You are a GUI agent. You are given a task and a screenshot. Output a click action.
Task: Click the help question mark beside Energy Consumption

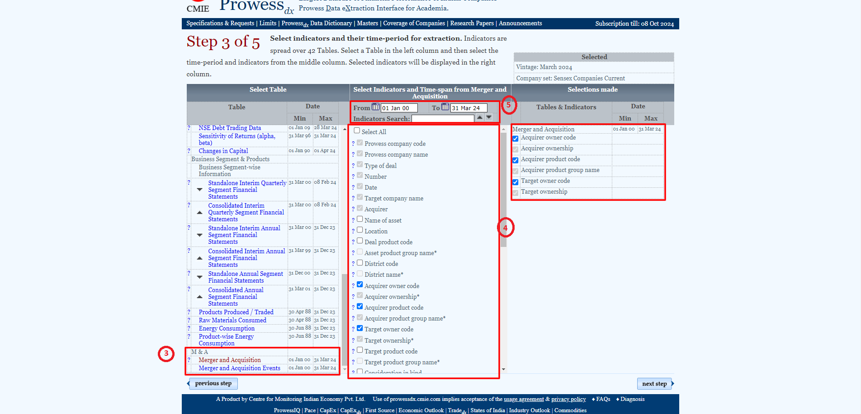(x=189, y=329)
